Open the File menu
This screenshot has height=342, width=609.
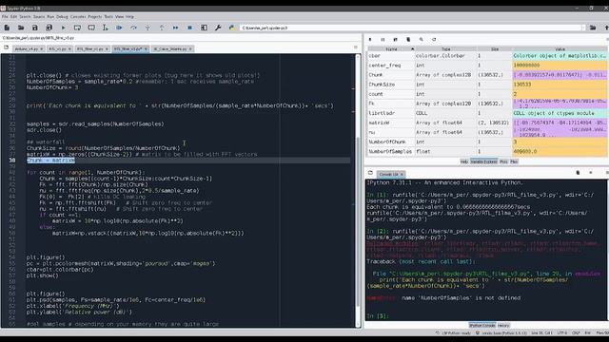tap(5, 17)
